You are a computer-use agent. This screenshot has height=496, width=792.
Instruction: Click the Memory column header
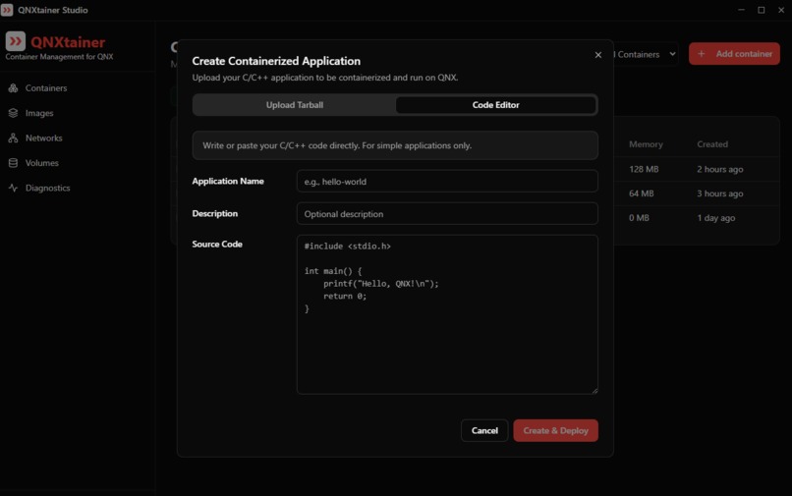click(x=646, y=144)
